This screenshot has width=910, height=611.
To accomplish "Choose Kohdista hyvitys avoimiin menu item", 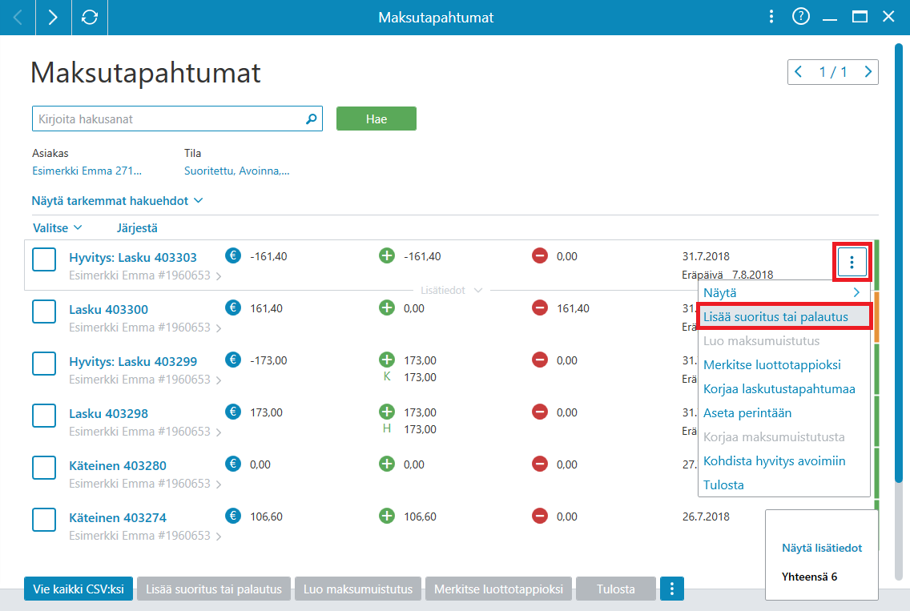I will tap(783, 460).
